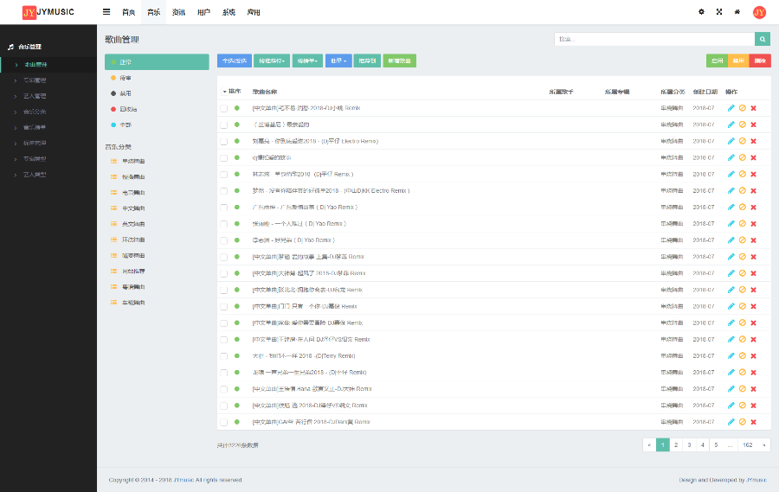Select the orange-dot 待审 status filter
779x492 pixels.
pos(121,78)
